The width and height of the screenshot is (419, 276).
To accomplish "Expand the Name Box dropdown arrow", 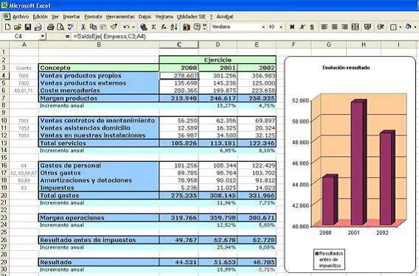I will (43, 36).
